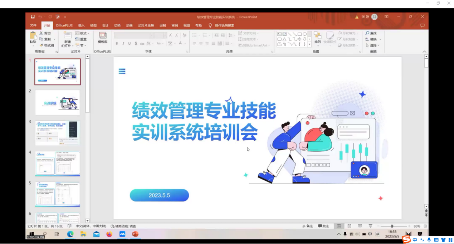Toggle the 批注 comments pane in status bar

pos(323,226)
